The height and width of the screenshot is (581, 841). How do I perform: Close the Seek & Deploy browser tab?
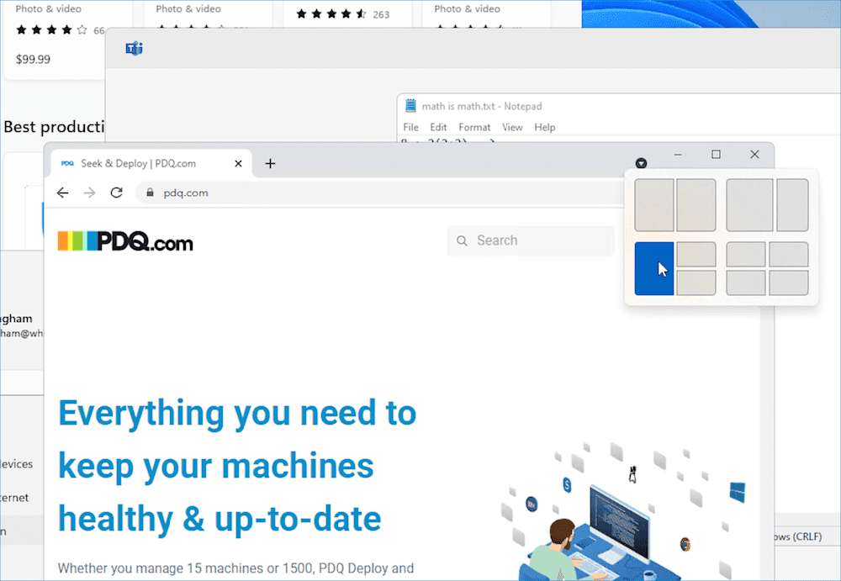(238, 164)
